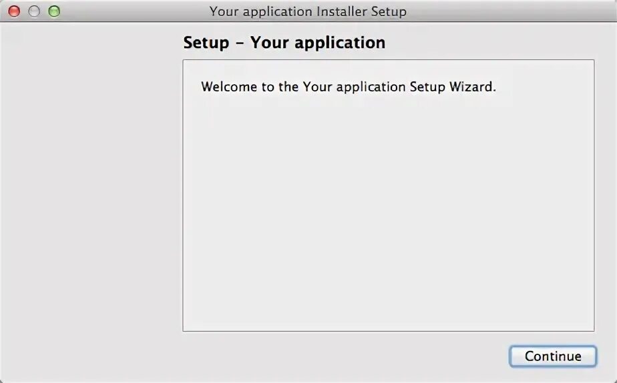Click the word 'Setup' in the bold heading
This screenshot has width=617, height=383.
pyautogui.click(x=206, y=43)
